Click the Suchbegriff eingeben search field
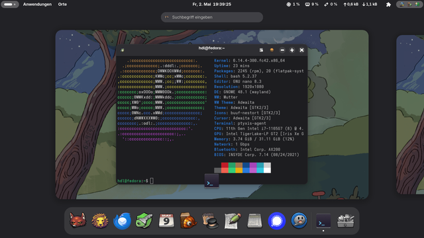Image resolution: width=424 pixels, height=238 pixels. pos(212,17)
